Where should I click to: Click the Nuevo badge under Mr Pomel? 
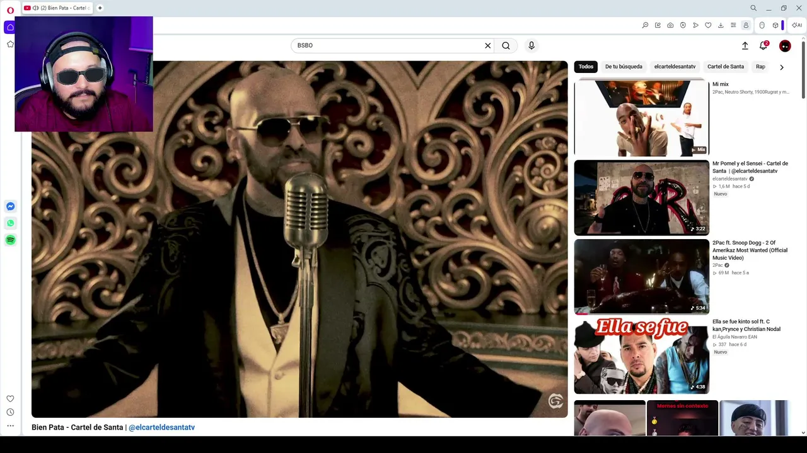coord(721,194)
